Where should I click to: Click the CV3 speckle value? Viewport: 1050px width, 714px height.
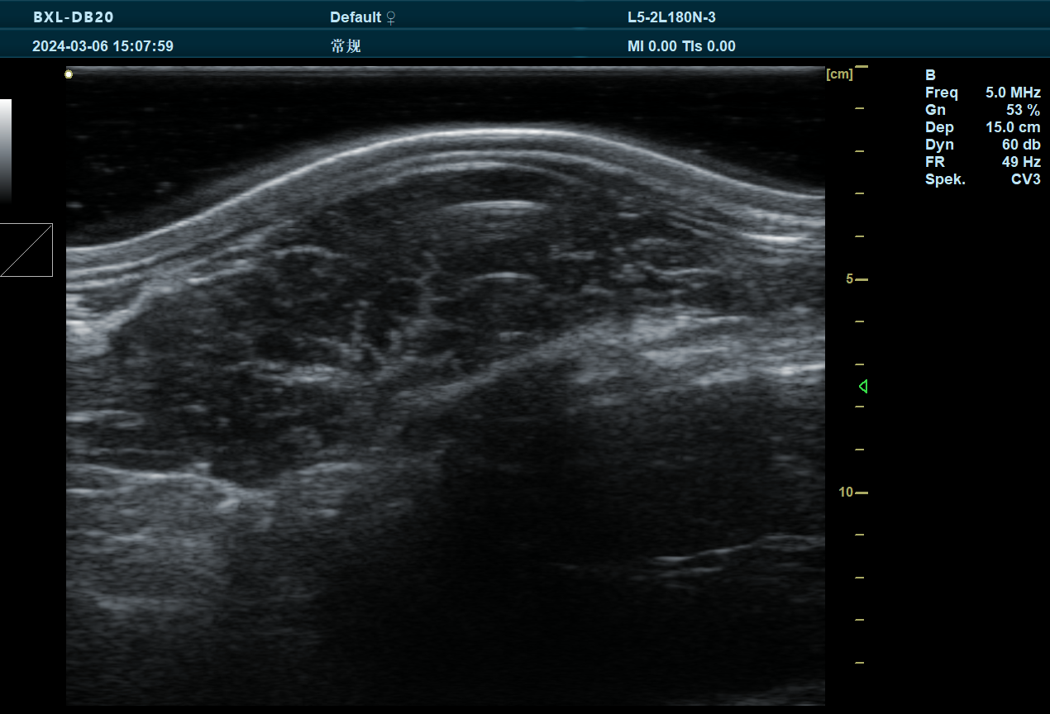(1026, 179)
